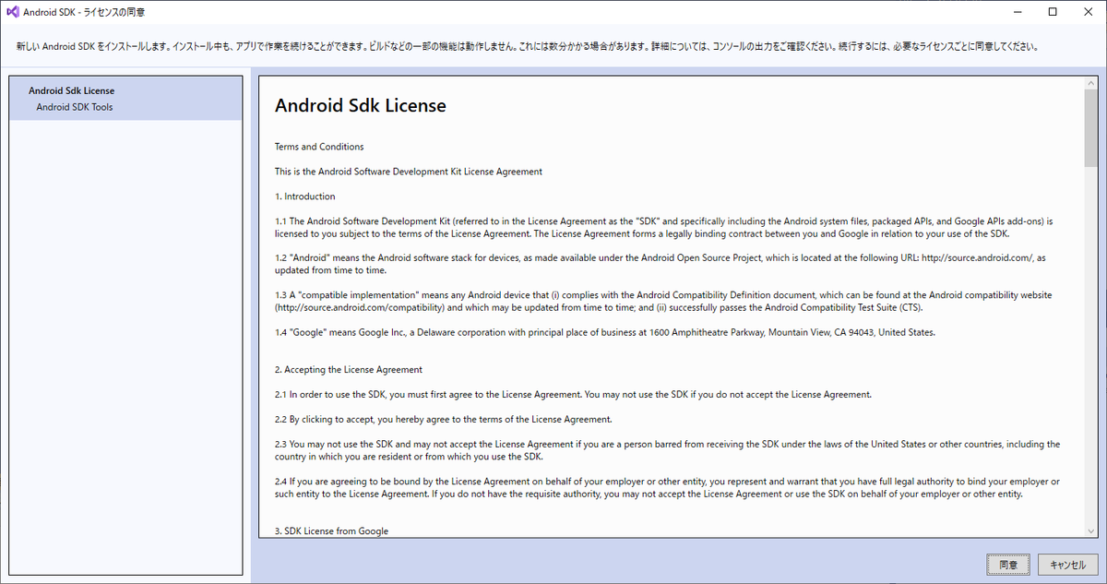This screenshot has width=1107, height=584.
Task: Click the Visual Studio icon in title bar
Action: tap(14, 12)
